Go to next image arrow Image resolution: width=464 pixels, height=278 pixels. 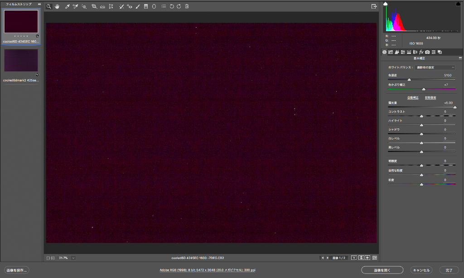click(328, 258)
